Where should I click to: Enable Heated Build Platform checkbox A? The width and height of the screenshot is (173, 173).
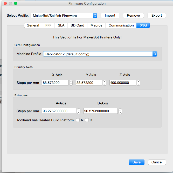(x=78, y=120)
